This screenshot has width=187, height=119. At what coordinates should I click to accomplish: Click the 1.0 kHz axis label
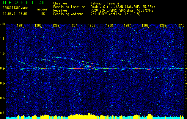click(x=3, y=54)
